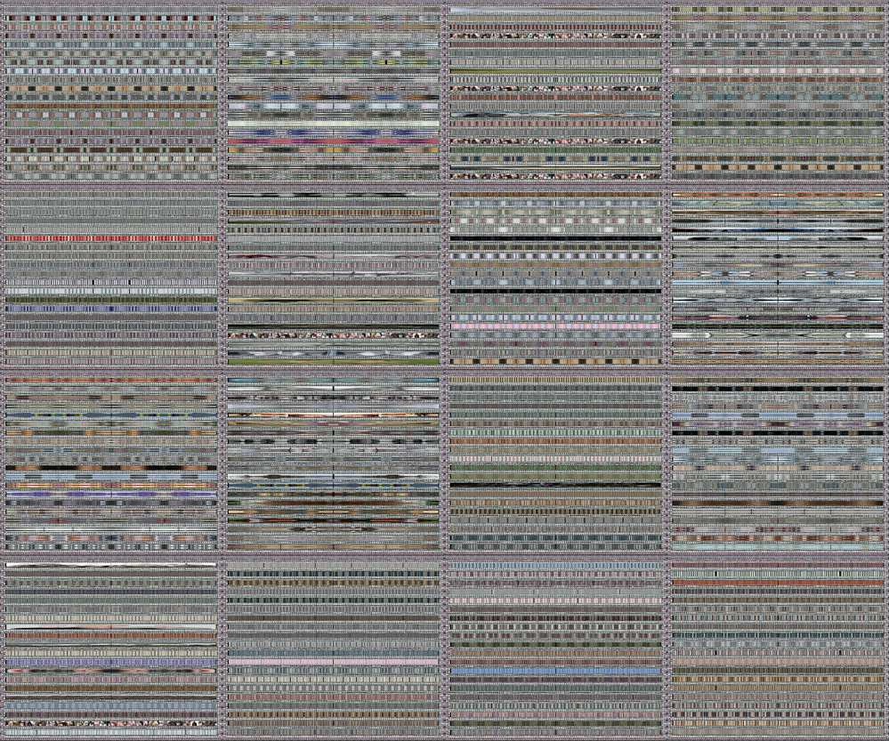Select the center seam of the mosaic
The width and height of the screenshot is (889, 741).
(x=444, y=370)
